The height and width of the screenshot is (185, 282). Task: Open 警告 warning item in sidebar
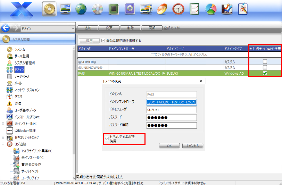point(18,103)
